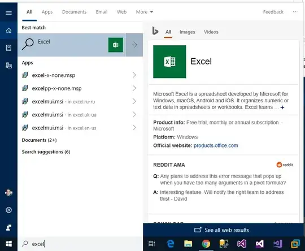This screenshot has height=251, width=305.
Task: Open the second Visual Studio taskbar icon
Action: (x=259, y=244)
